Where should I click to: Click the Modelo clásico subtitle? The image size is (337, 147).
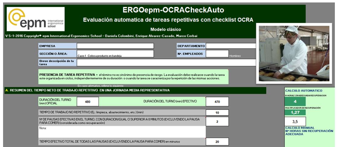coord(166,29)
